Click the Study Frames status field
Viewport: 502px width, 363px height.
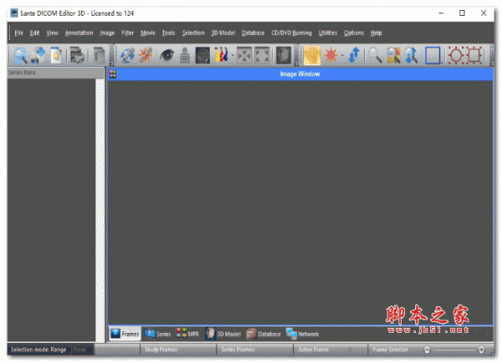[178, 350]
